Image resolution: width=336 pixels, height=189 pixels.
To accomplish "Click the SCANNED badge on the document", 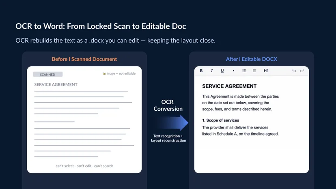I will pyautogui.click(x=47, y=74).
